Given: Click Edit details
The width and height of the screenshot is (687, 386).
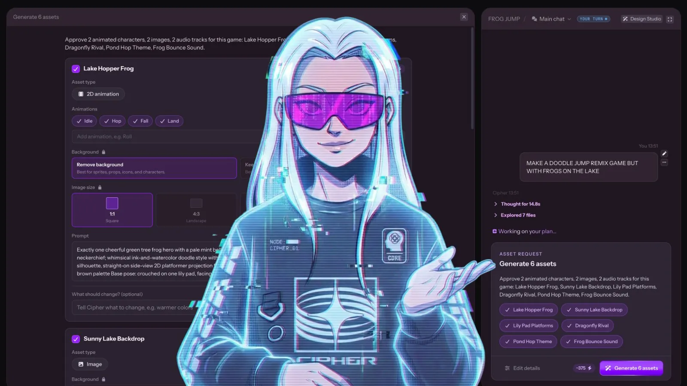Looking at the screenshot, I should 522,368.
